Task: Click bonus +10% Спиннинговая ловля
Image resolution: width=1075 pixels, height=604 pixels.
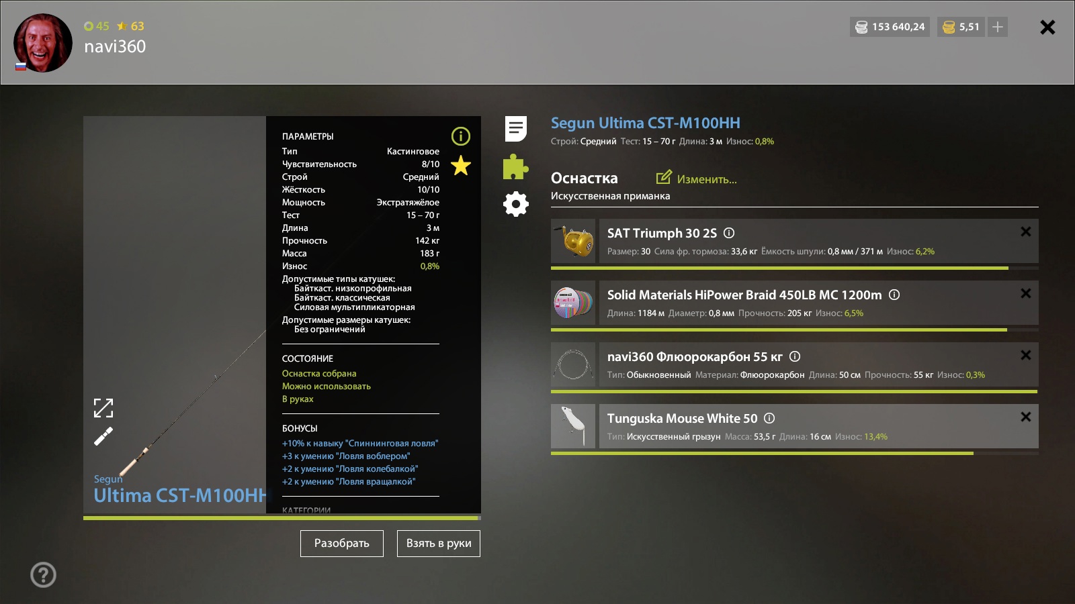Action: (360, 444)
